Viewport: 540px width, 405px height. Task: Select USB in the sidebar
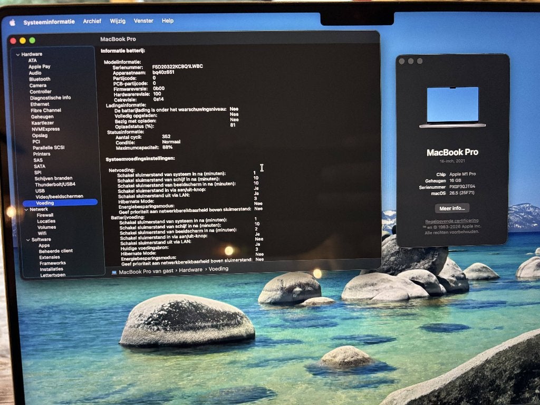pyautogui.click(x=40, y=191)
